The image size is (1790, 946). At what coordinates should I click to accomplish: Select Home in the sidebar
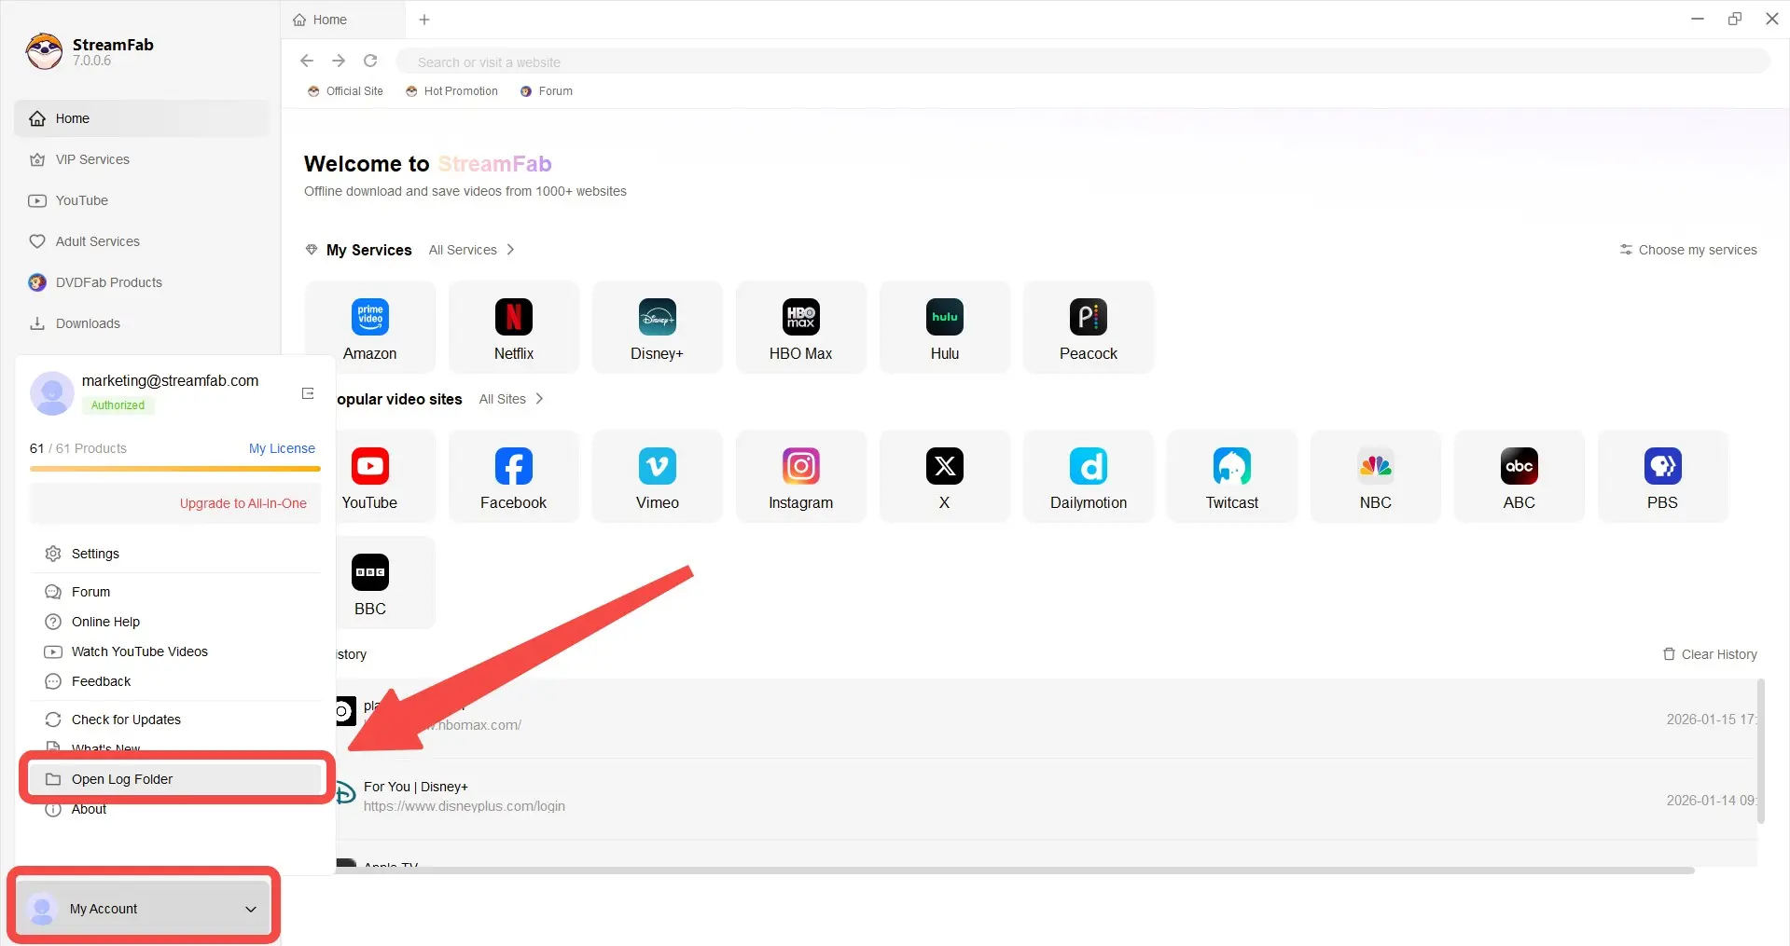(142, 118)
